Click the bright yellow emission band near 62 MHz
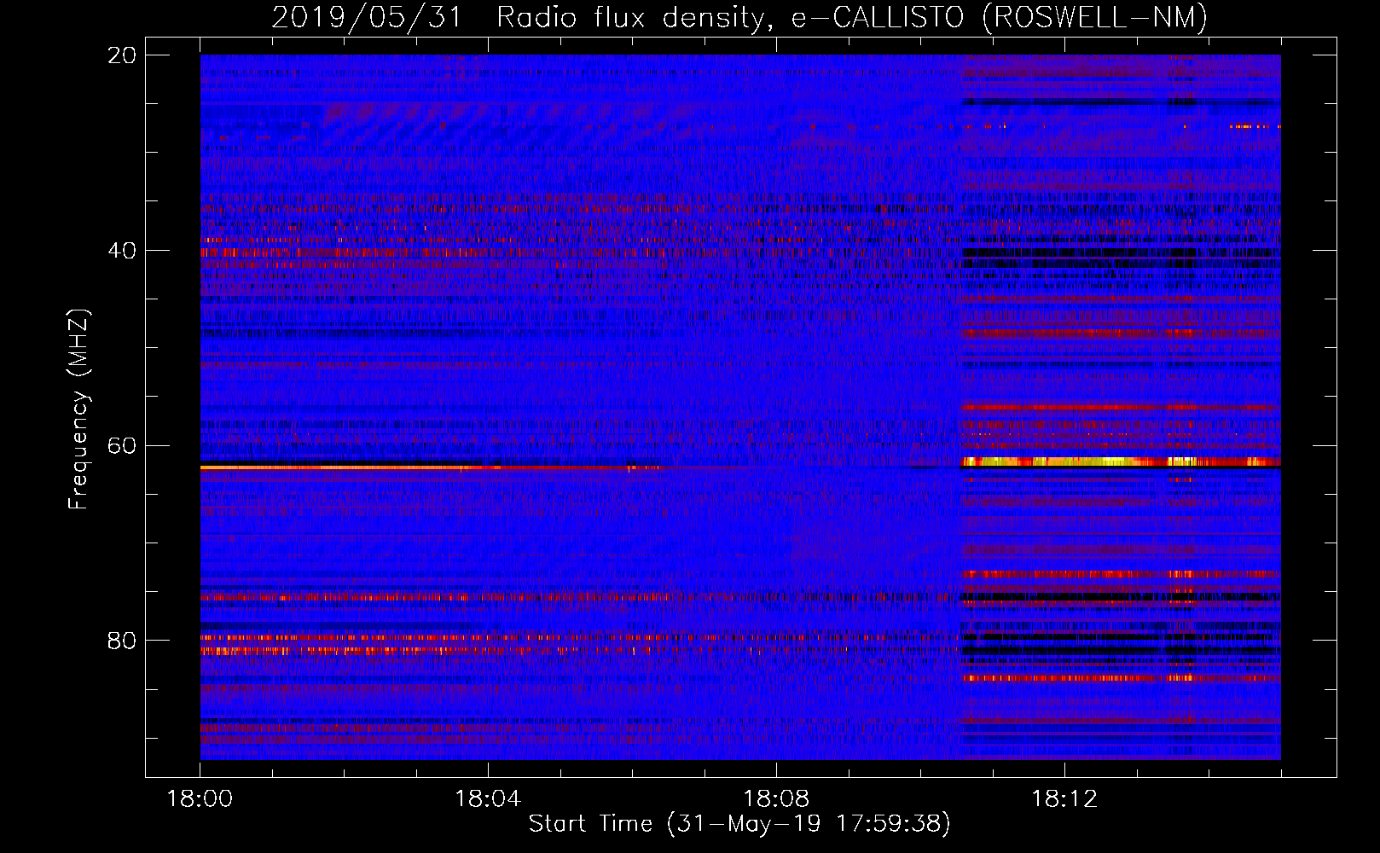Screen dimensions: 1380x853 (x=1121, y=461)
